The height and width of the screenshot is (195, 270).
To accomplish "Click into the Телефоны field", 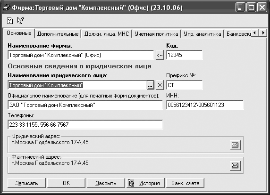I will coord(85,124).
